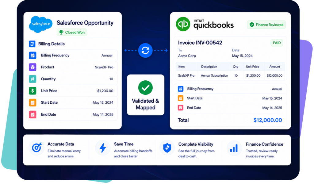Viewport: 314px width, 184px height.
Task: Click the blue sync arrows icon
Action: 145,50
